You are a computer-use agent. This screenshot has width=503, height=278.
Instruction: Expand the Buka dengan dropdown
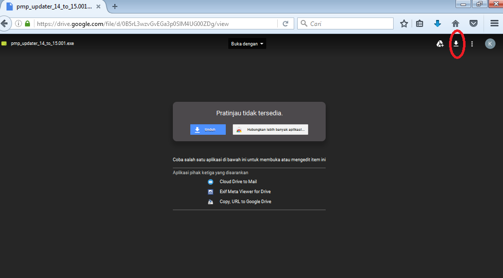click(x=247, y=43)
